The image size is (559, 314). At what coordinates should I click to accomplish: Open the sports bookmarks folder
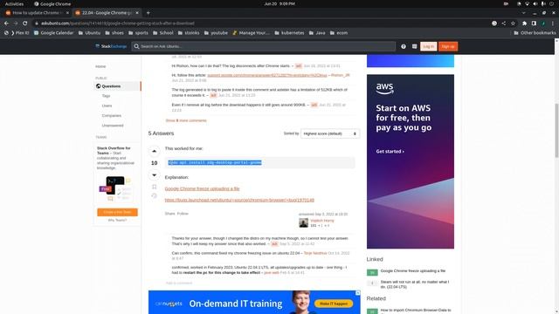tap(138, 33)
